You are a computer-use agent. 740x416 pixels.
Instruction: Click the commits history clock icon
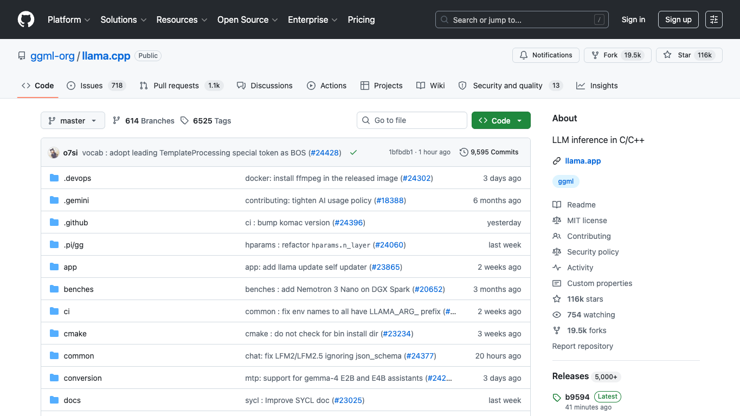464,152
